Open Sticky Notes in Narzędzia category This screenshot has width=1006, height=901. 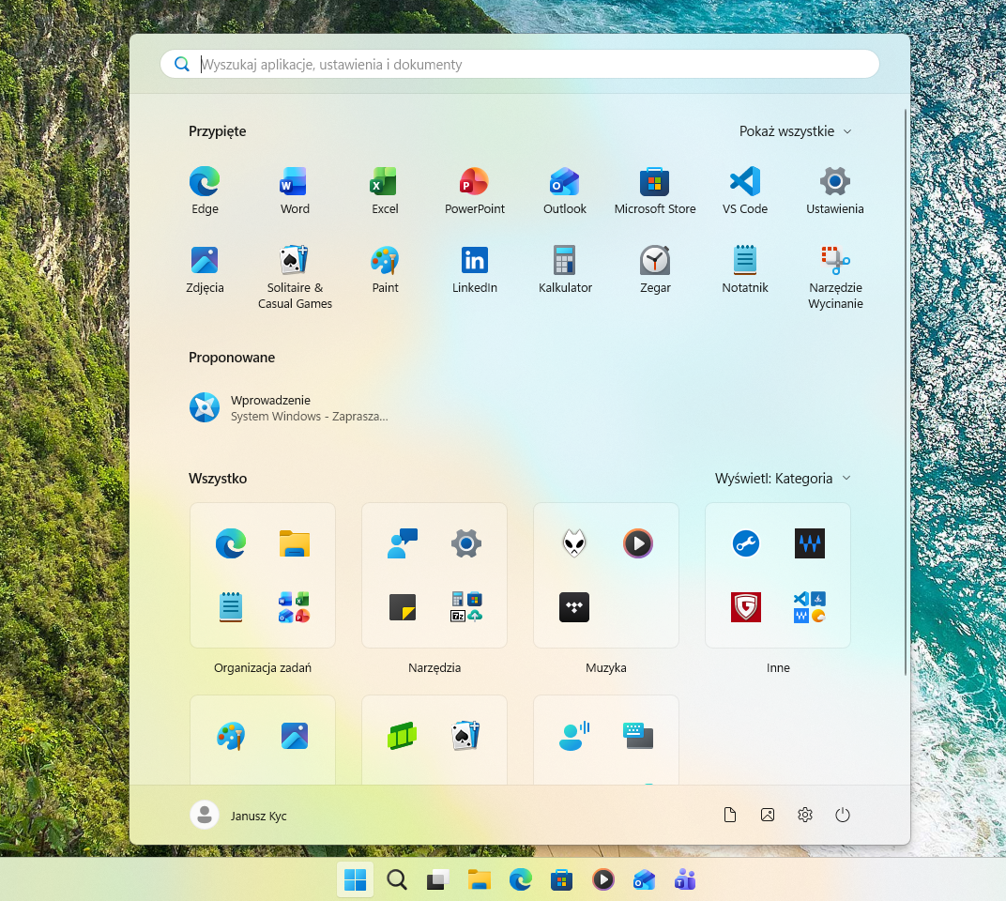click(x=403, y=607)
